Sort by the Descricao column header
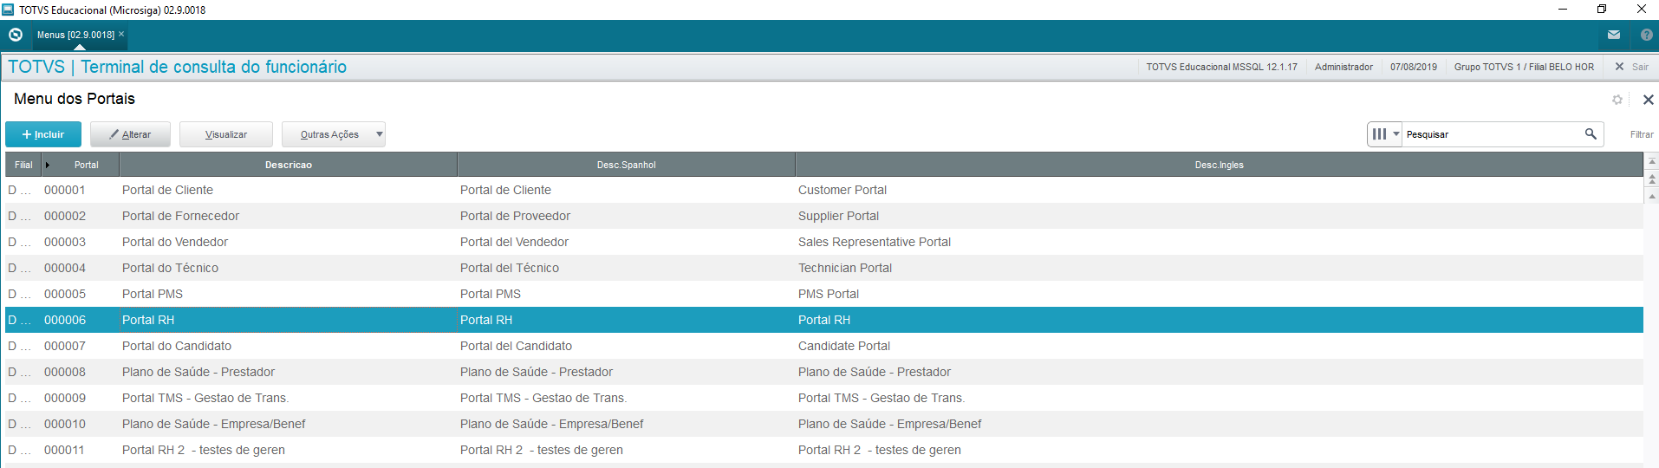This screenshot has height=468, width=1659. [x=289, y=165]
